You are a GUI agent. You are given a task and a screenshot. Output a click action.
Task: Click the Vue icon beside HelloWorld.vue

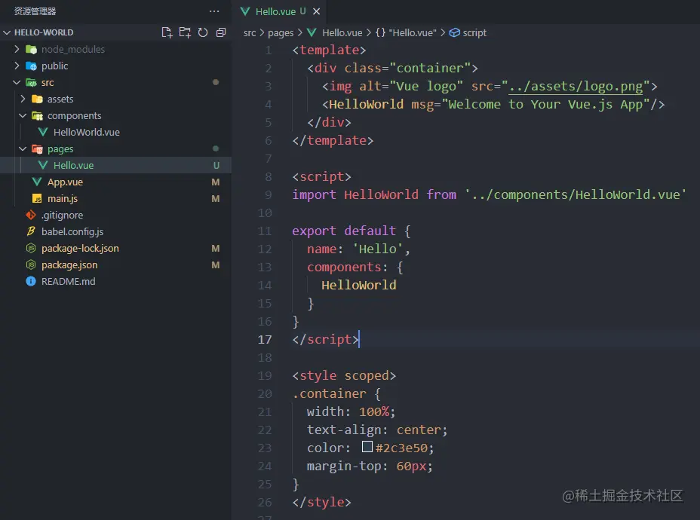(x=43, y=132)
